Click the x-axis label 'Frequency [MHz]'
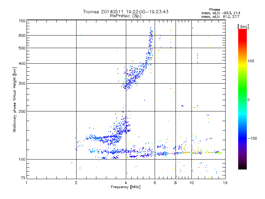The height and width of the screenshot is (199, 265). click(x=126, y=187)
